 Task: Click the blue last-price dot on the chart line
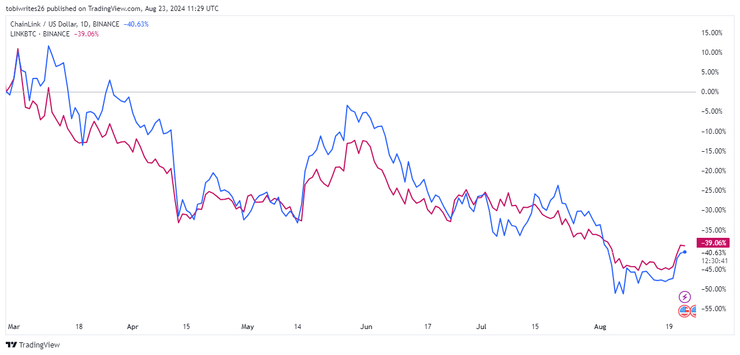pyautogui.click(x=685, y=252)
